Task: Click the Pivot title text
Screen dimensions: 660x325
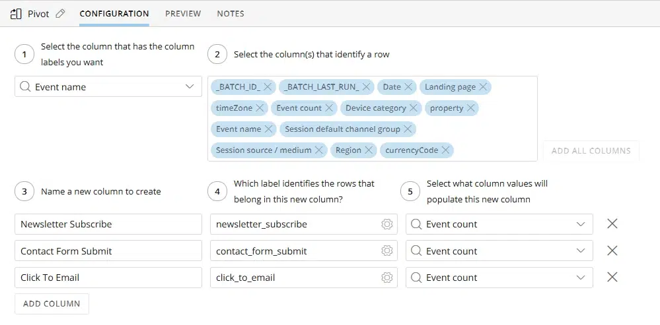Action: coord(38,14)
